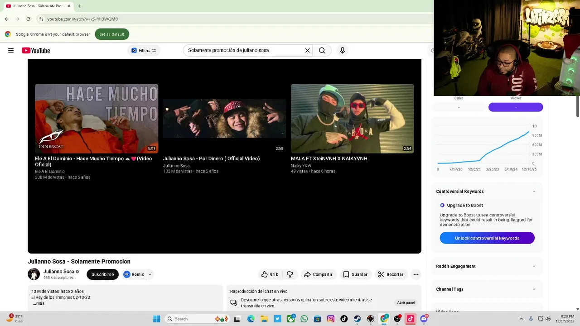Open MALA FT XteiNVNH X NAIKYVNH title

coord(329,158)
